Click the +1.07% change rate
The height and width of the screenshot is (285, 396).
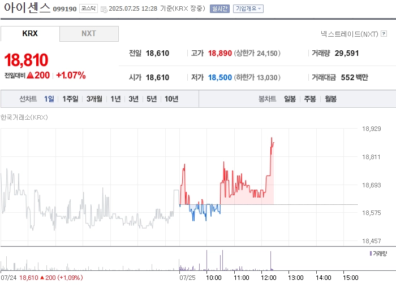point(71,75)
